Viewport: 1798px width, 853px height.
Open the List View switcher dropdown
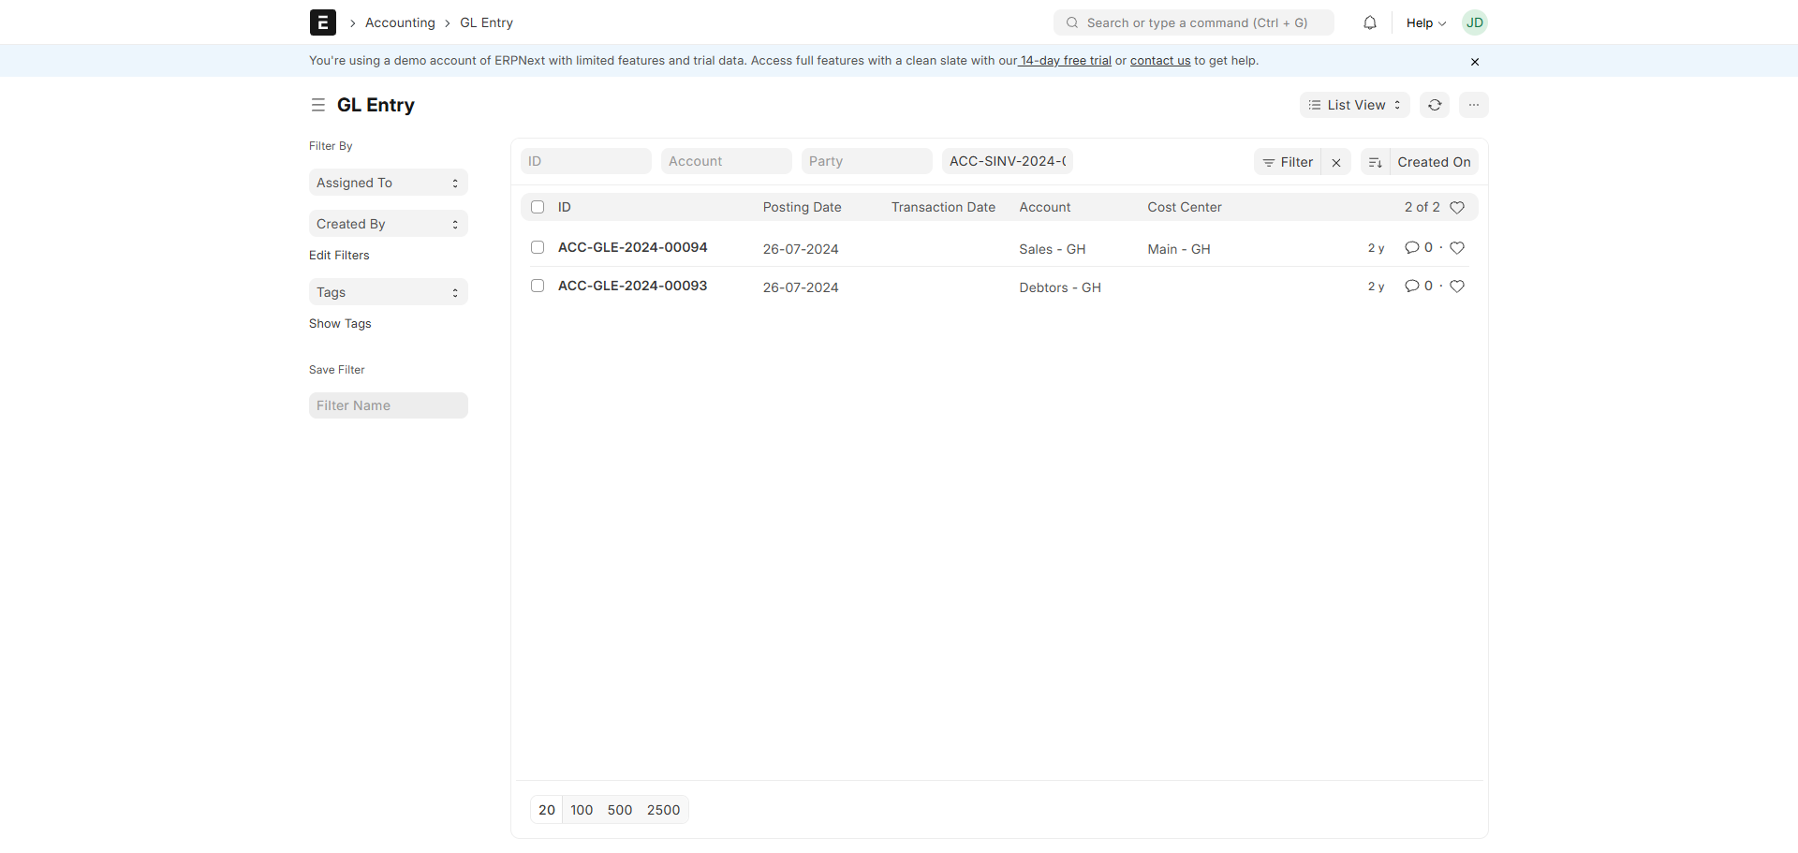pos(1354,105)
